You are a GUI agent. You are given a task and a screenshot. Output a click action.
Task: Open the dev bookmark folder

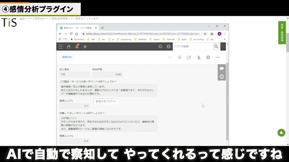102,39
